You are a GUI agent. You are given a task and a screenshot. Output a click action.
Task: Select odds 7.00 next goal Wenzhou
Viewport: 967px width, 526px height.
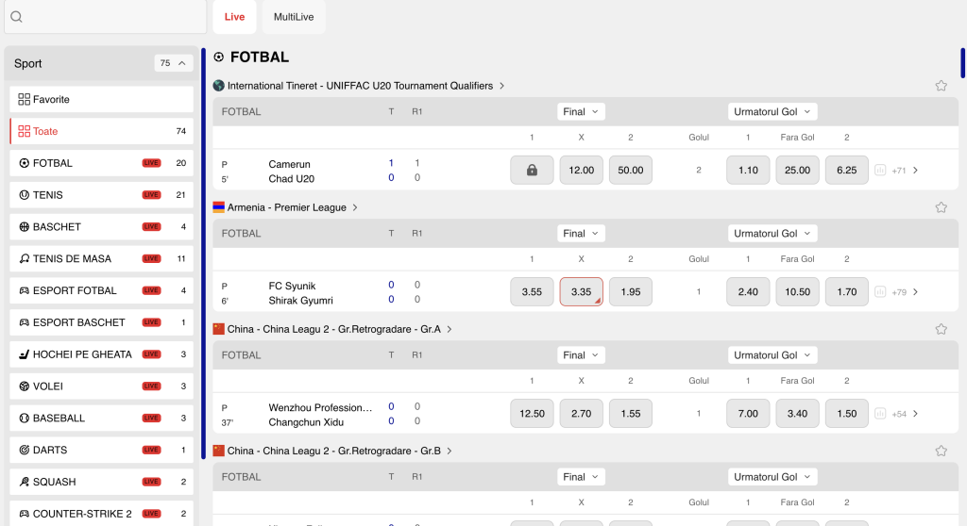pos(748,413)
